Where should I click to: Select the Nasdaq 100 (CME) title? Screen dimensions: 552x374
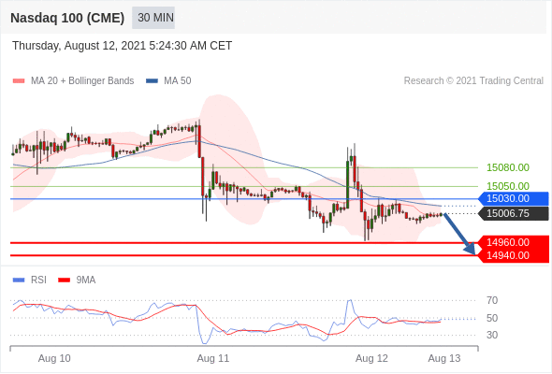coord(67,18)
